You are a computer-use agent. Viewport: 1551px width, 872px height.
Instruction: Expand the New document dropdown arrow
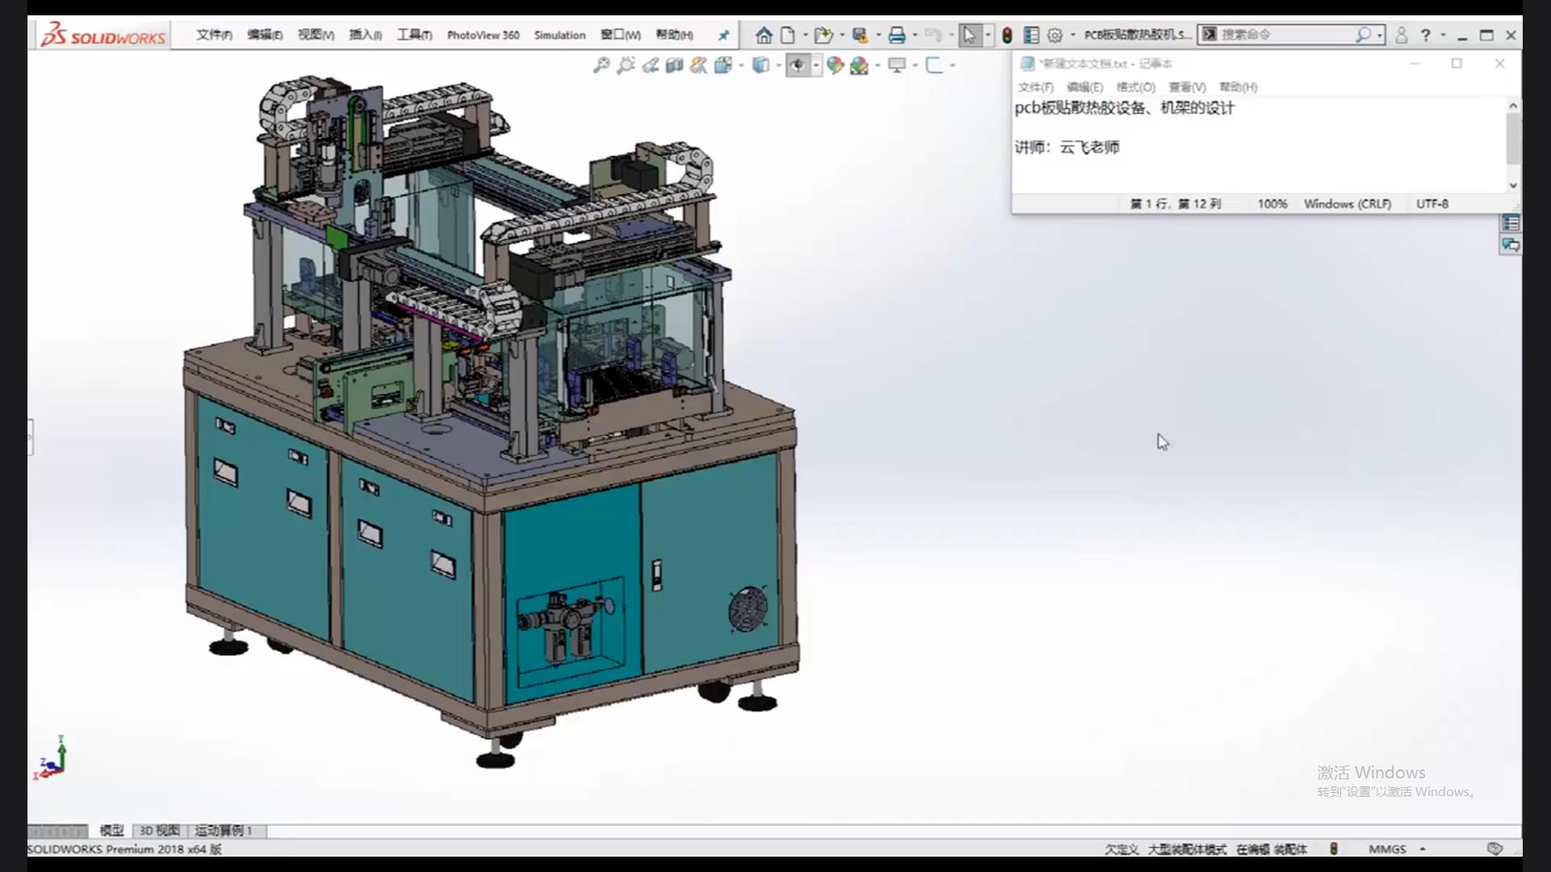click(805, 35)
